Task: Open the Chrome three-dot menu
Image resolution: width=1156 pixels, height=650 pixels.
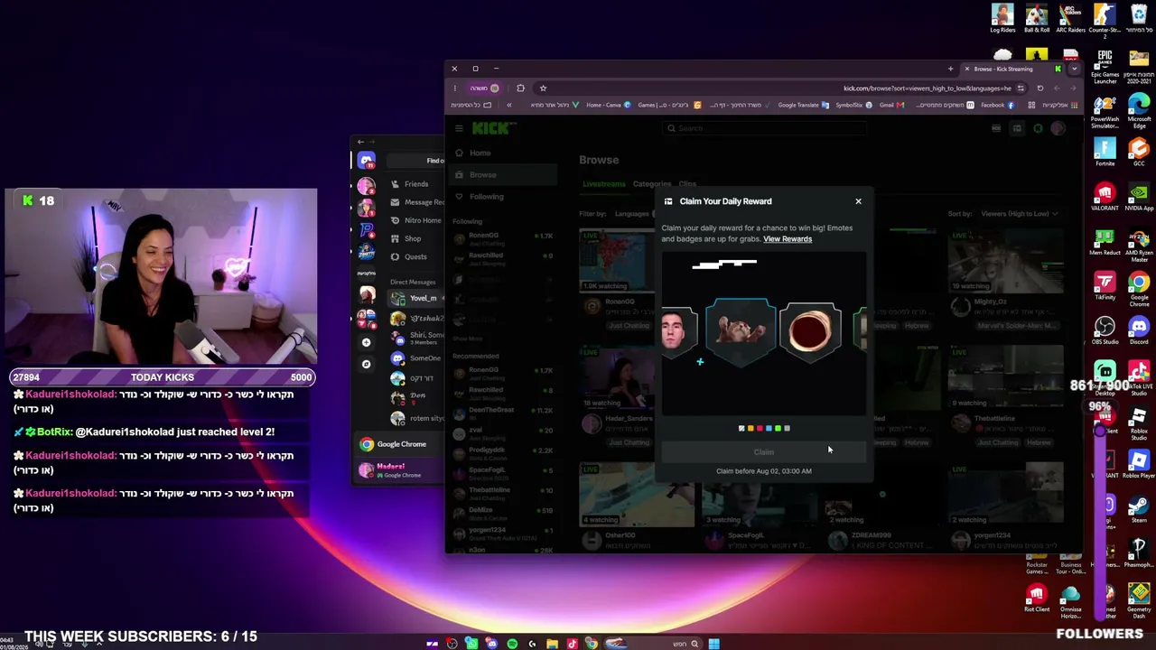Action: tap(454, 88)
